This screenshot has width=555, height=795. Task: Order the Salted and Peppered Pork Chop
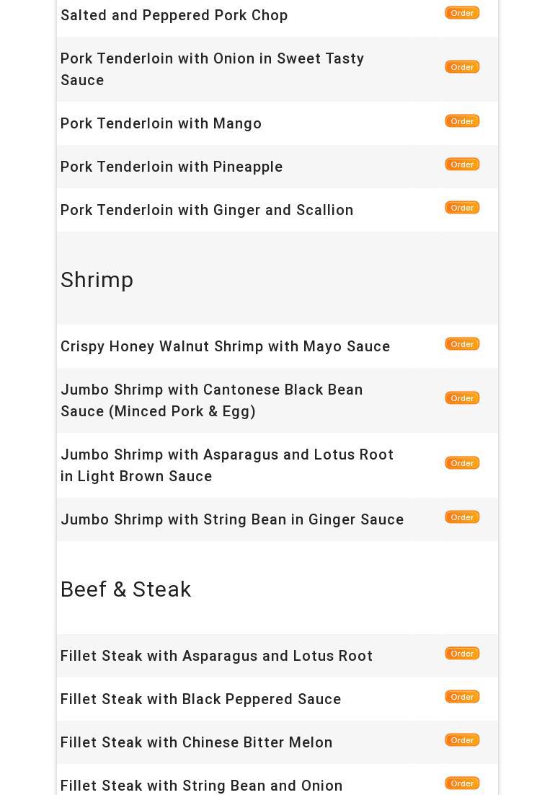pyautogui.click(x=462, y=13)
